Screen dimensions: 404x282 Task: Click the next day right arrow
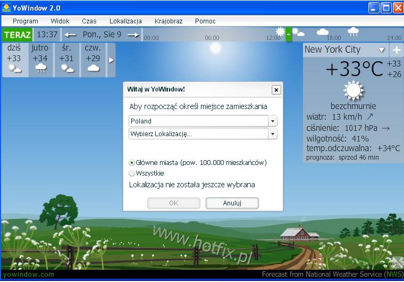(x=133, y=35)
